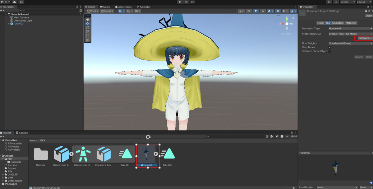
Task: Select the Hand tool in Scene toolbar
Action: (88, 19)
